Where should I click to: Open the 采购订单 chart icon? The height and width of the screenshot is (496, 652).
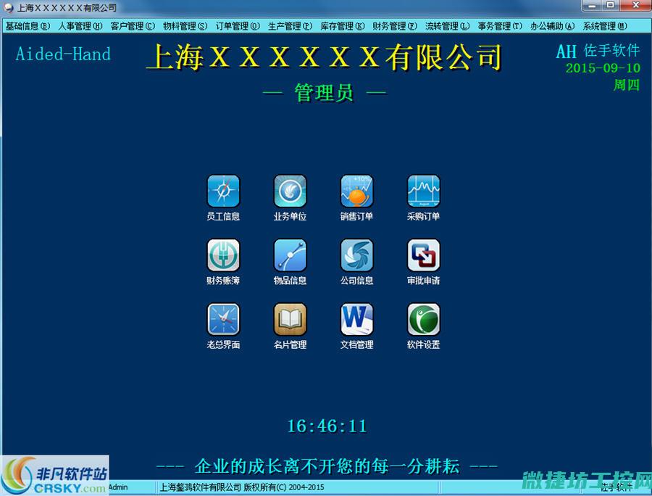coord(423,191)
